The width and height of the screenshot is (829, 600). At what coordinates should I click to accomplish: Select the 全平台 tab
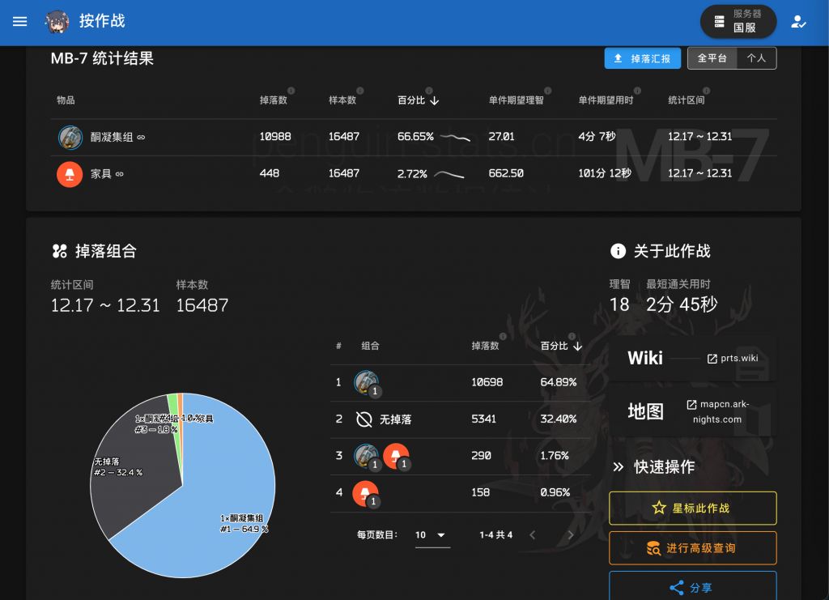[712, 57]
